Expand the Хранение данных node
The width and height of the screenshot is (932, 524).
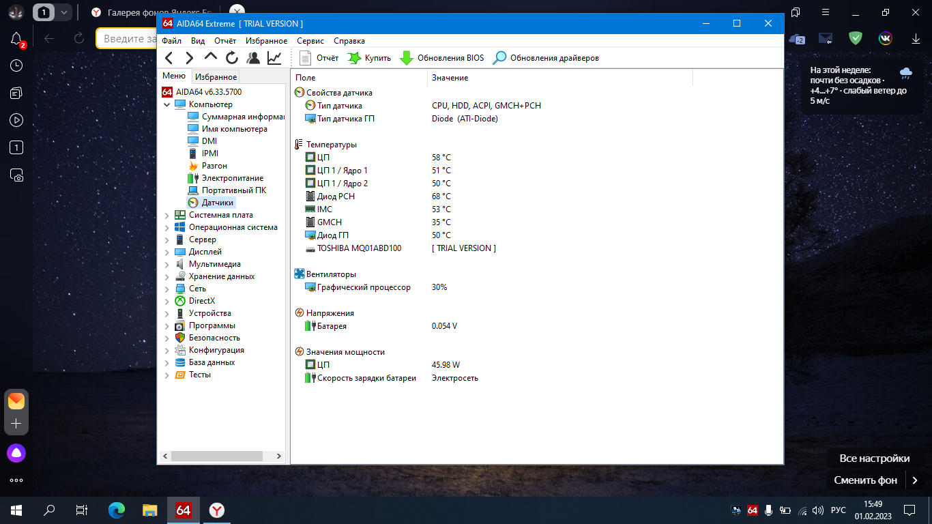[167, 276]
